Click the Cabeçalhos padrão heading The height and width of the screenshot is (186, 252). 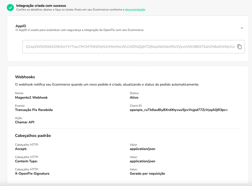(x=33, y=136)
